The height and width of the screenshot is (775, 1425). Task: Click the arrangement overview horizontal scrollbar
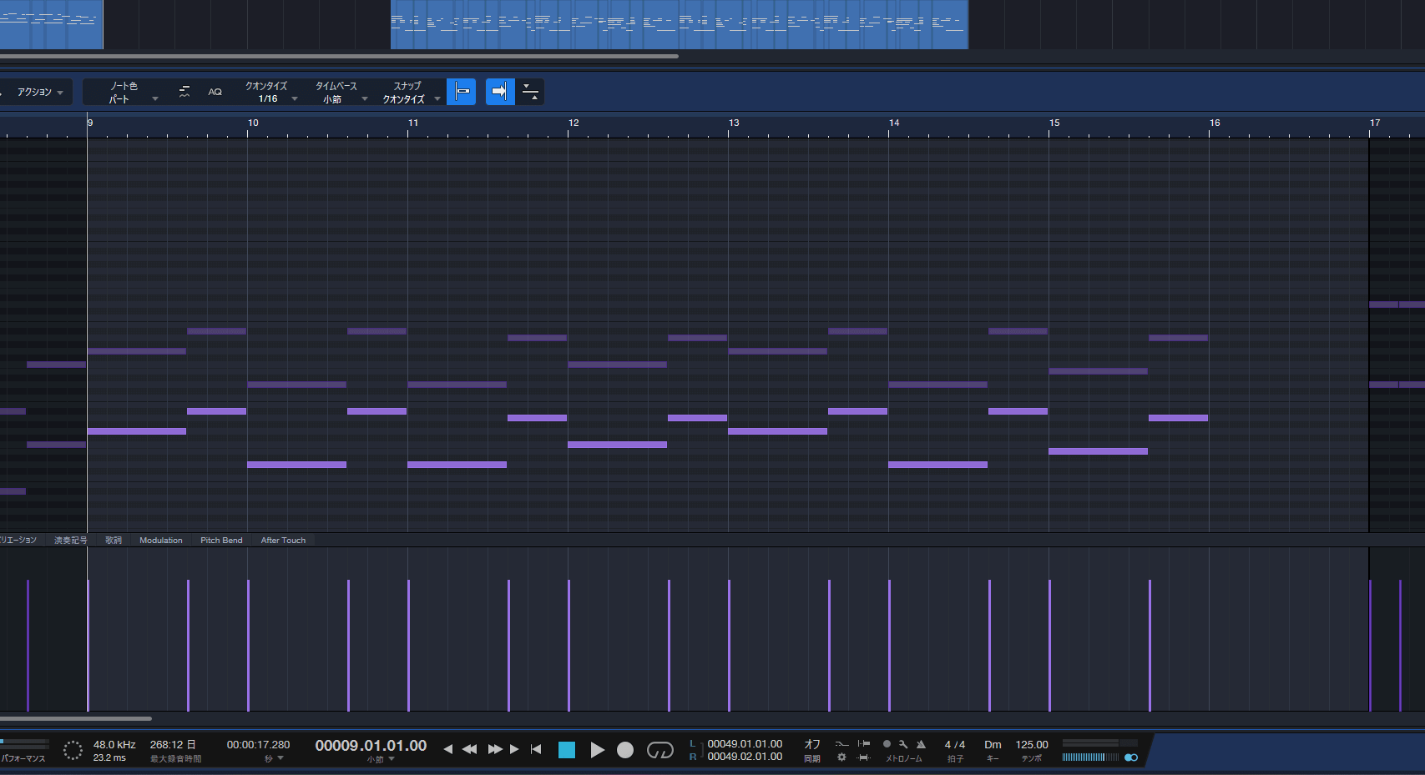(x=339, y=57)
